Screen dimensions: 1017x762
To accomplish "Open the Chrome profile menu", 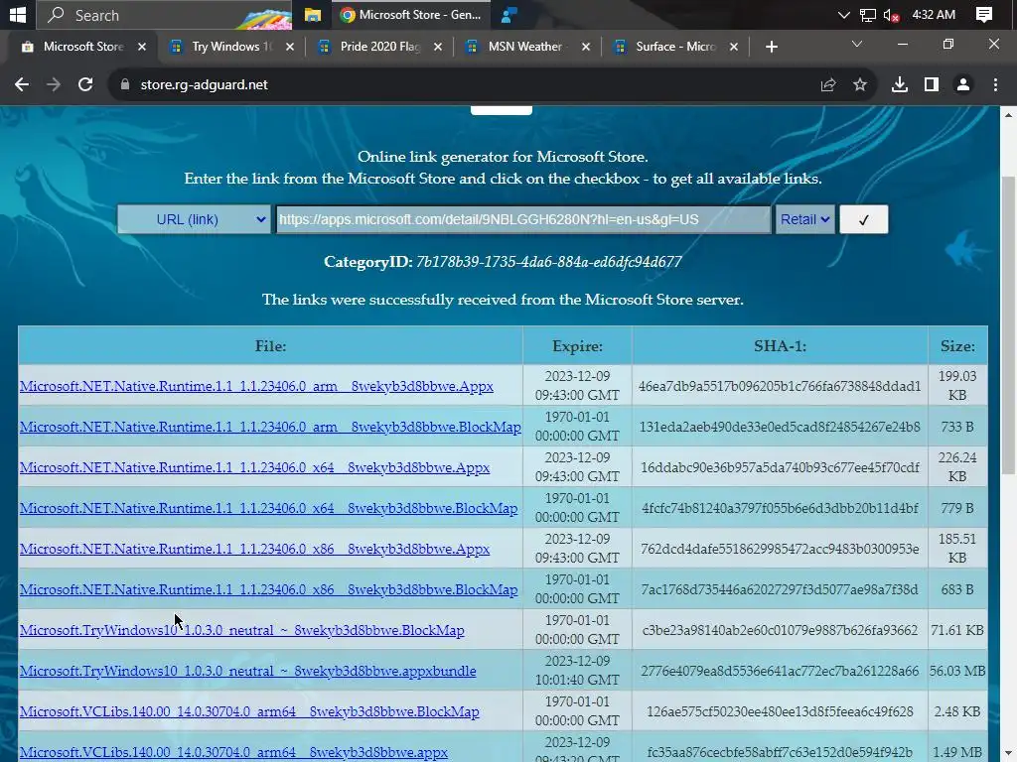I will (963, 85).
